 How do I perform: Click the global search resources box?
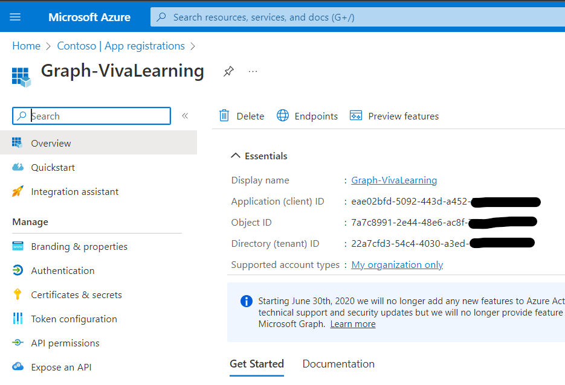[x=357, y=17]
